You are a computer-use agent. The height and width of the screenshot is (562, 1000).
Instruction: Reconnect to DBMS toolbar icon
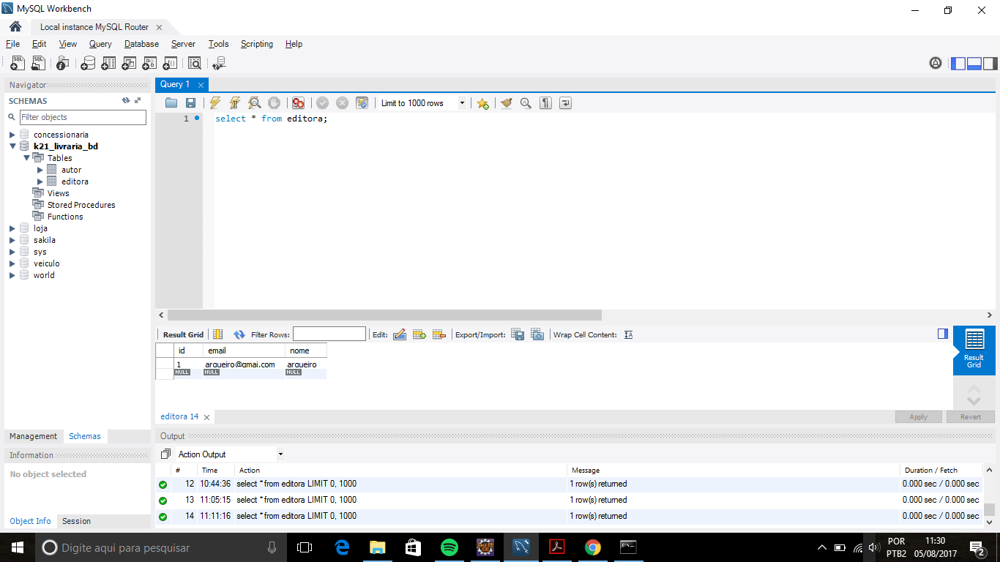pyautogui.click(x=219, y=63)
